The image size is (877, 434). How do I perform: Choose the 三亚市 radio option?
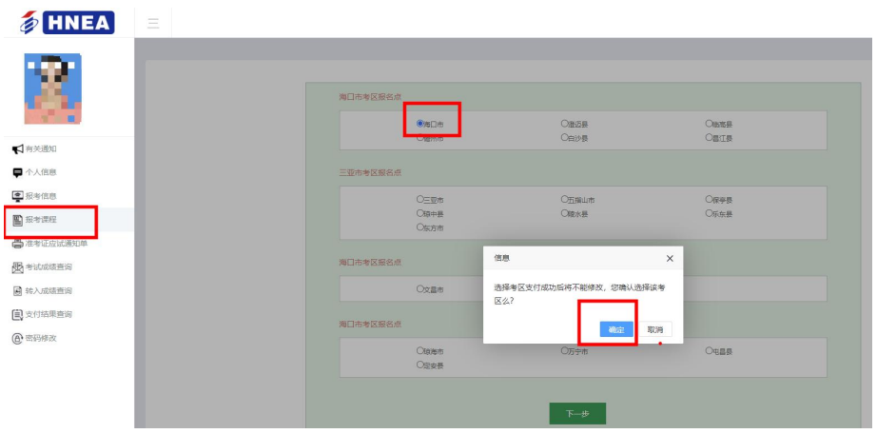[419, 200]
